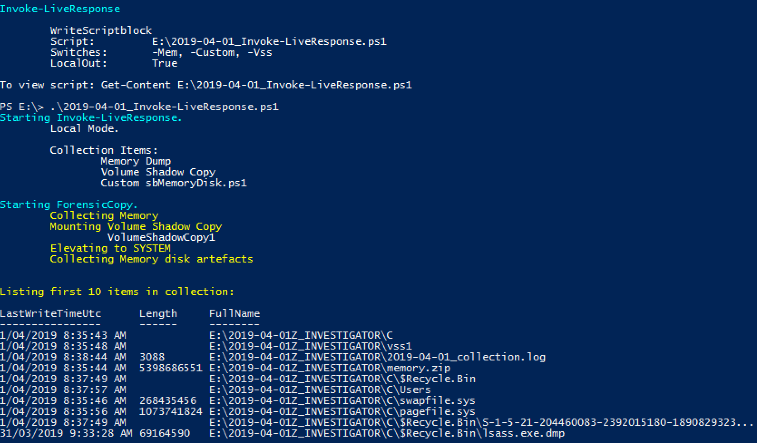Click the memory.zip file path row
The image size is (757, 443).
[x=225, y=368]
